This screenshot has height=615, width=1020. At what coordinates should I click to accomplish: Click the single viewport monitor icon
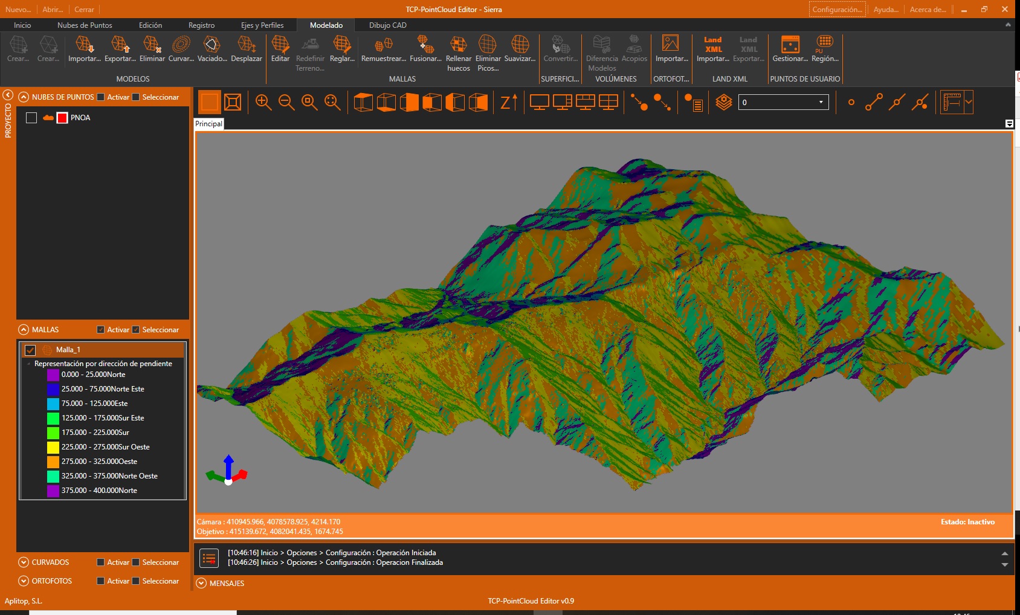click(x=539, y=102)
